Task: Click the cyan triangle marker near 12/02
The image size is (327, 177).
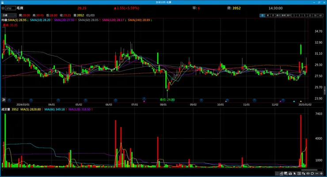Action: [294, 102]
